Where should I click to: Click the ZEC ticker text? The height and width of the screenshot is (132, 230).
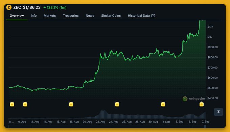pos(17,7)
